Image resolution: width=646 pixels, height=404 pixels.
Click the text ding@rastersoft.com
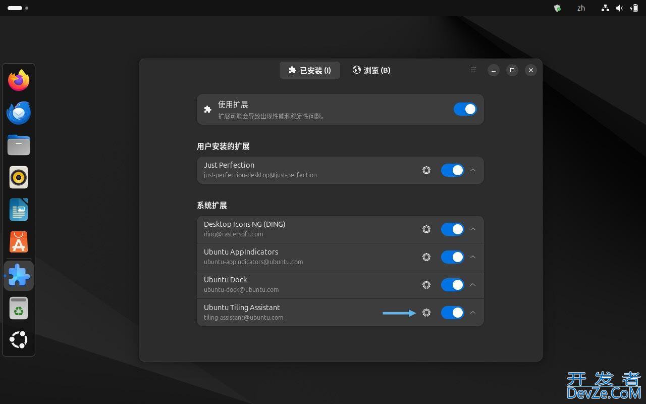(234, 234)
